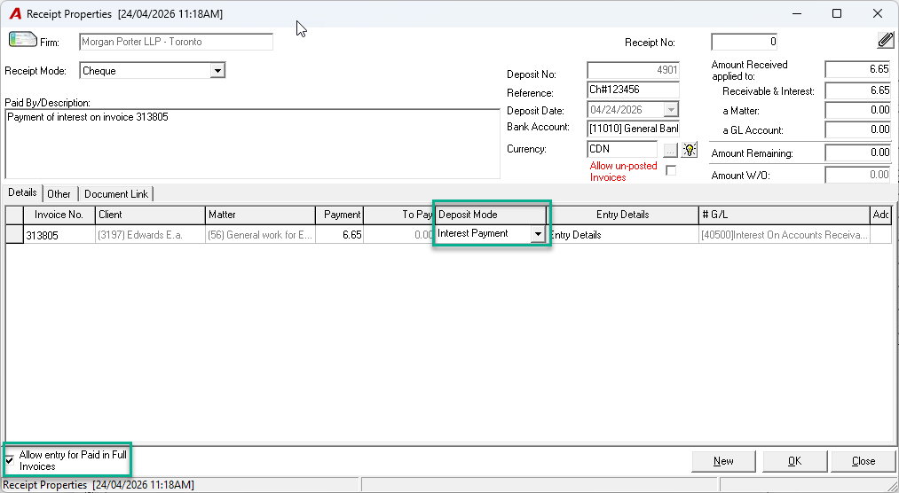Image resolution: width=899 pixels, height=493 pixels.
Task: Open the currency ellipsis browse button
Action: [670, 150]
